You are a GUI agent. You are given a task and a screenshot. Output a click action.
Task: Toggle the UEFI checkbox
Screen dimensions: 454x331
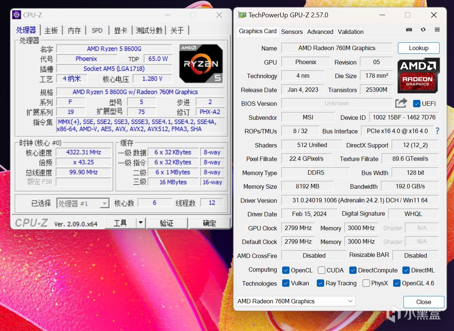417,104
